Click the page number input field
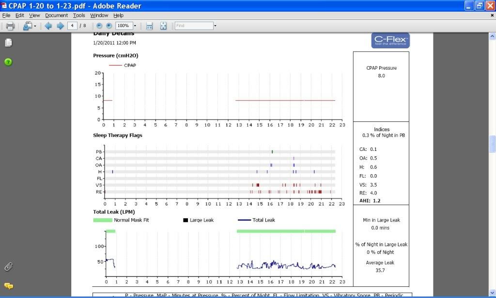This screenshot has width=496, height=298. point(73,26)
